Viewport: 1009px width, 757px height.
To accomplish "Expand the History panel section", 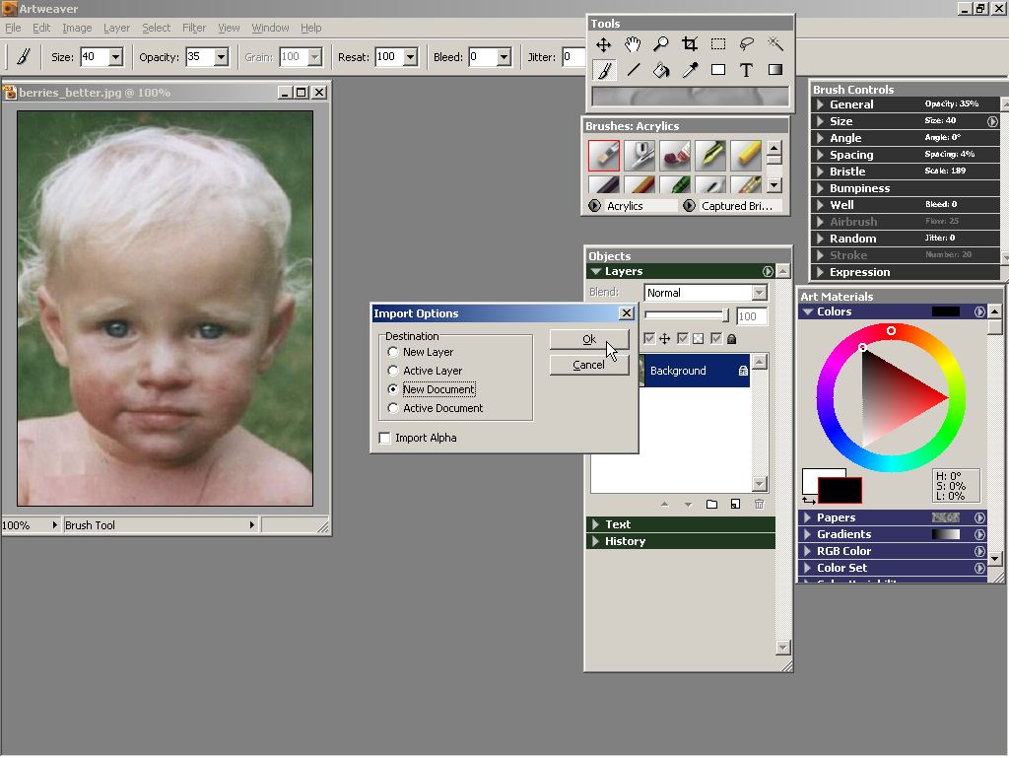I will point(625,541).
